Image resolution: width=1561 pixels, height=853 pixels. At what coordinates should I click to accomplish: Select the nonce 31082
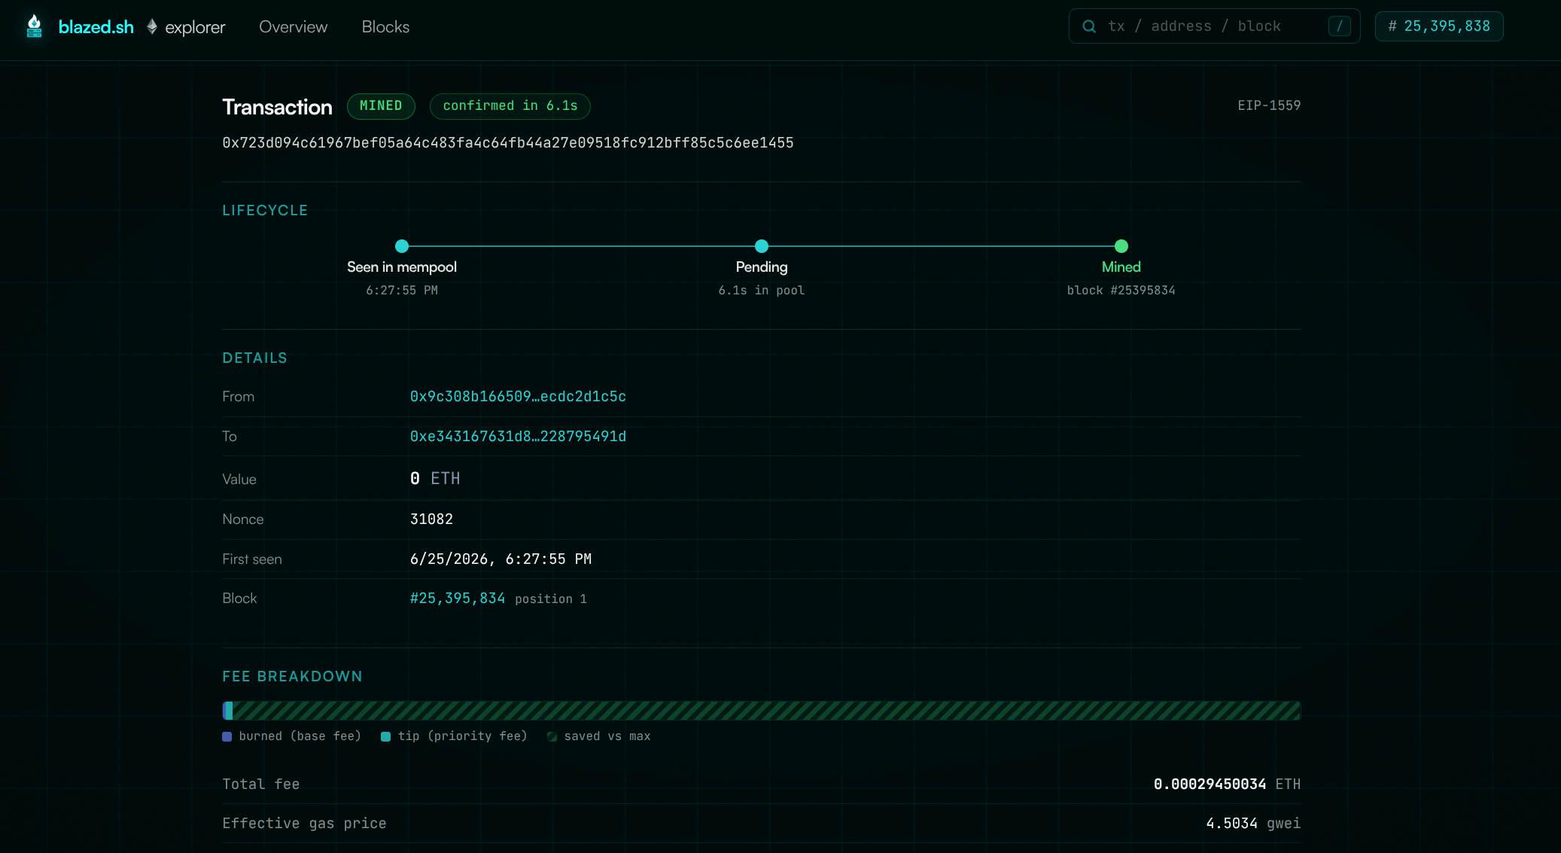pos(431,519)
